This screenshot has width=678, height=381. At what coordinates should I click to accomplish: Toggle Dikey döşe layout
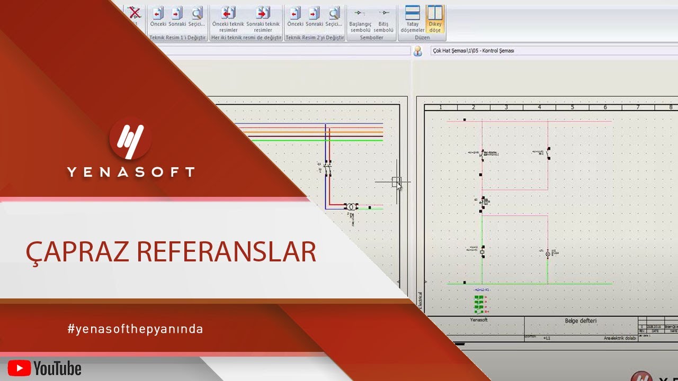coord(435,20)
